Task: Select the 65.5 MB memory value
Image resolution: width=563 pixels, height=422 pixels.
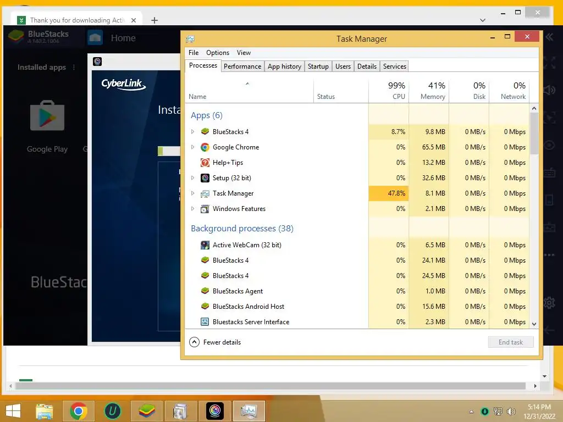Action: coord(434,147)
